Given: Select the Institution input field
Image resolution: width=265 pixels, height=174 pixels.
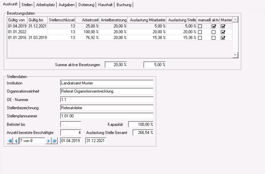Looking at the screenshot, I should point(107,83).
